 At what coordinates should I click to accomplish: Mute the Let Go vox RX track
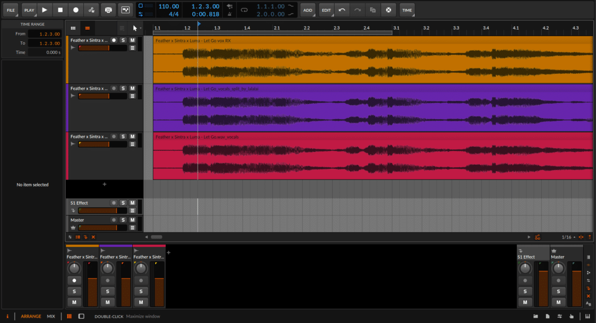132,39
